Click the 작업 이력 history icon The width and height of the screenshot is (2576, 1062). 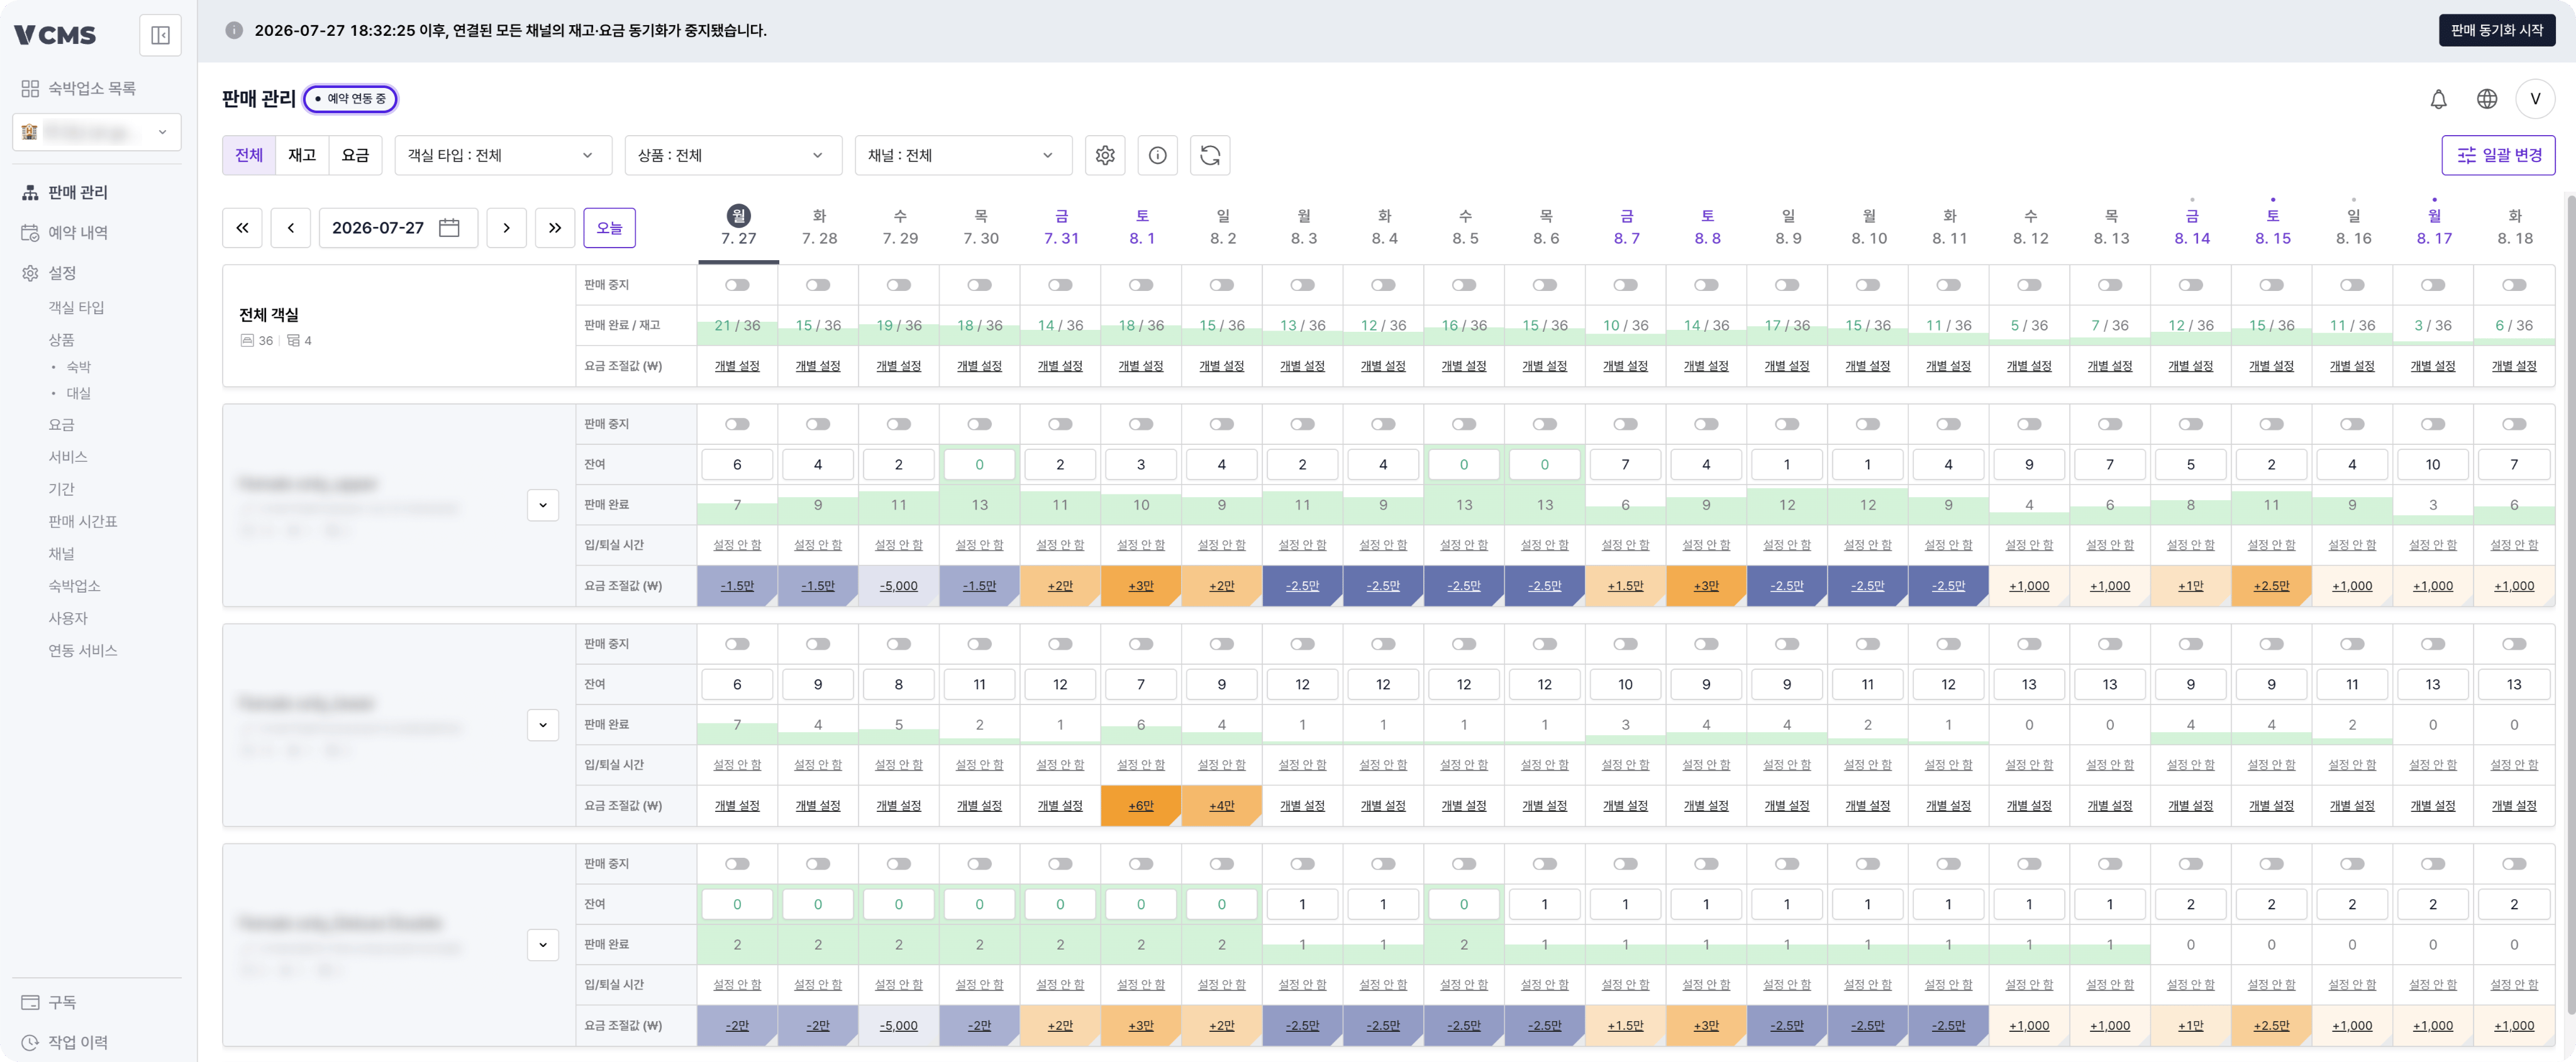coord(30,1042)
